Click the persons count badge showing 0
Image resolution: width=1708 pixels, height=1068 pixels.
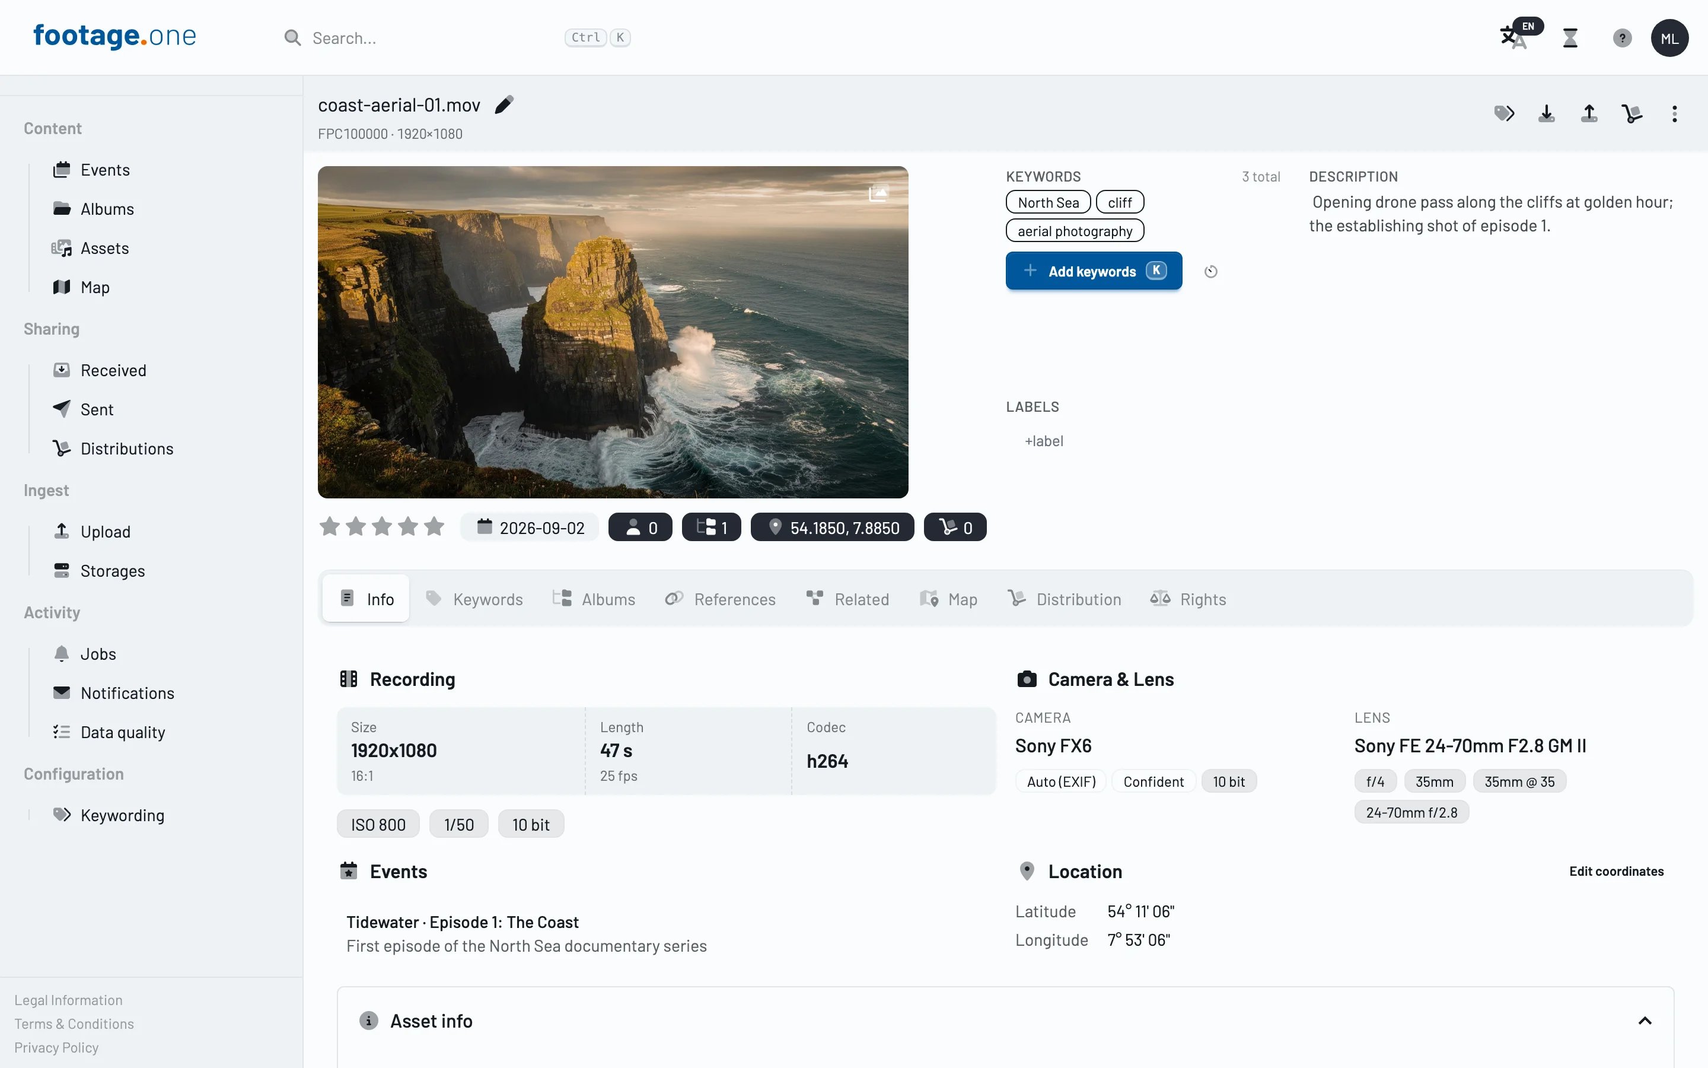pos(640,527)
